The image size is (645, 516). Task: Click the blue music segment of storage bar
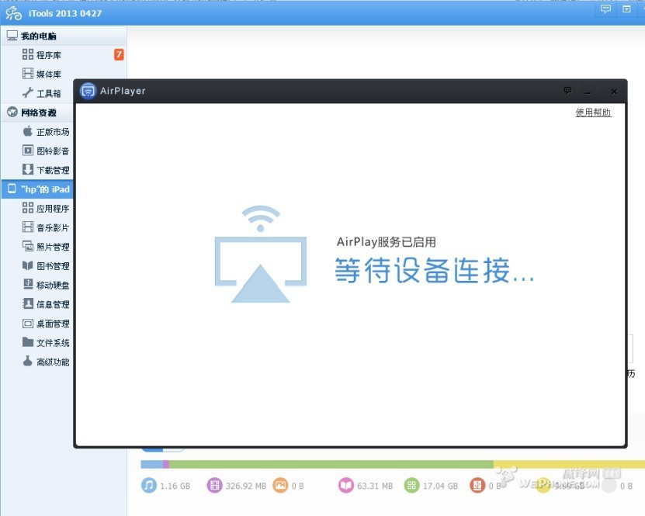(152, 464)
